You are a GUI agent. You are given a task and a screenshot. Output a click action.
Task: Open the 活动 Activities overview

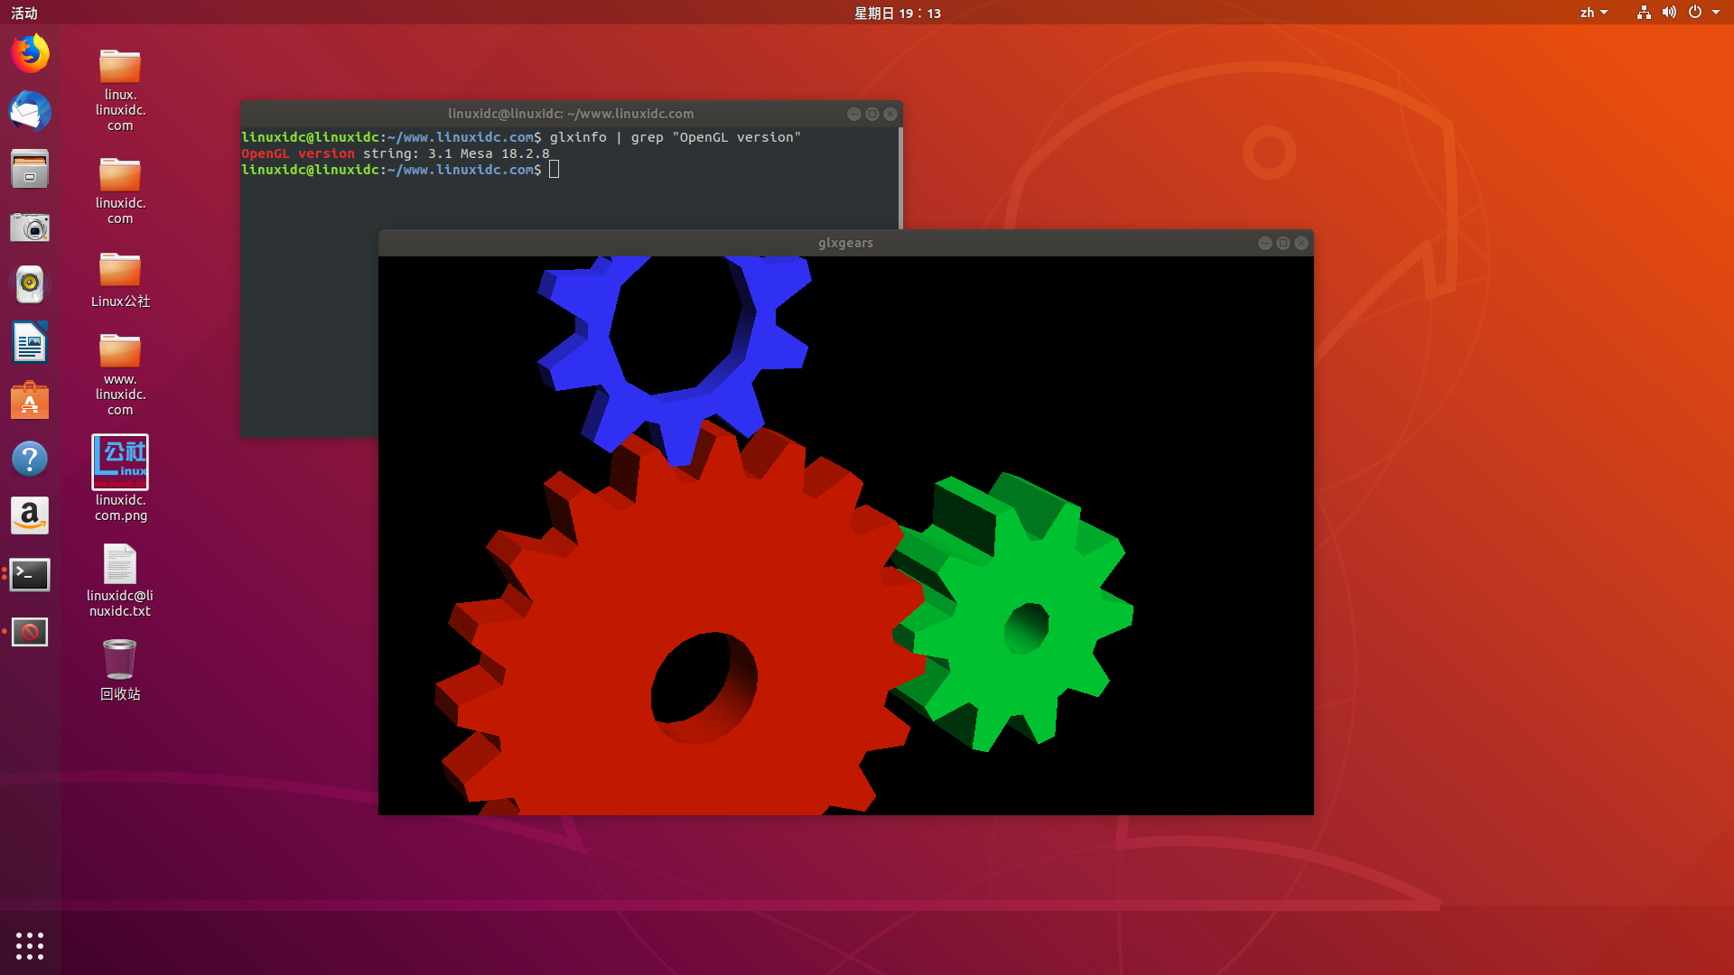click(24, 13)
